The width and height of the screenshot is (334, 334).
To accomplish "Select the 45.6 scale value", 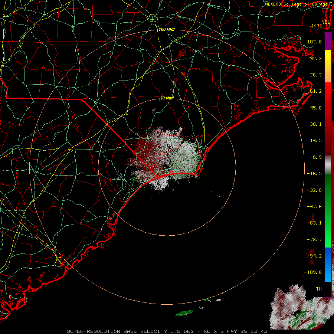I will pos(316,108).
